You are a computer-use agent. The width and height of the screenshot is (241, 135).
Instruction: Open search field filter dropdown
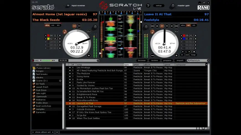[190, 61]
